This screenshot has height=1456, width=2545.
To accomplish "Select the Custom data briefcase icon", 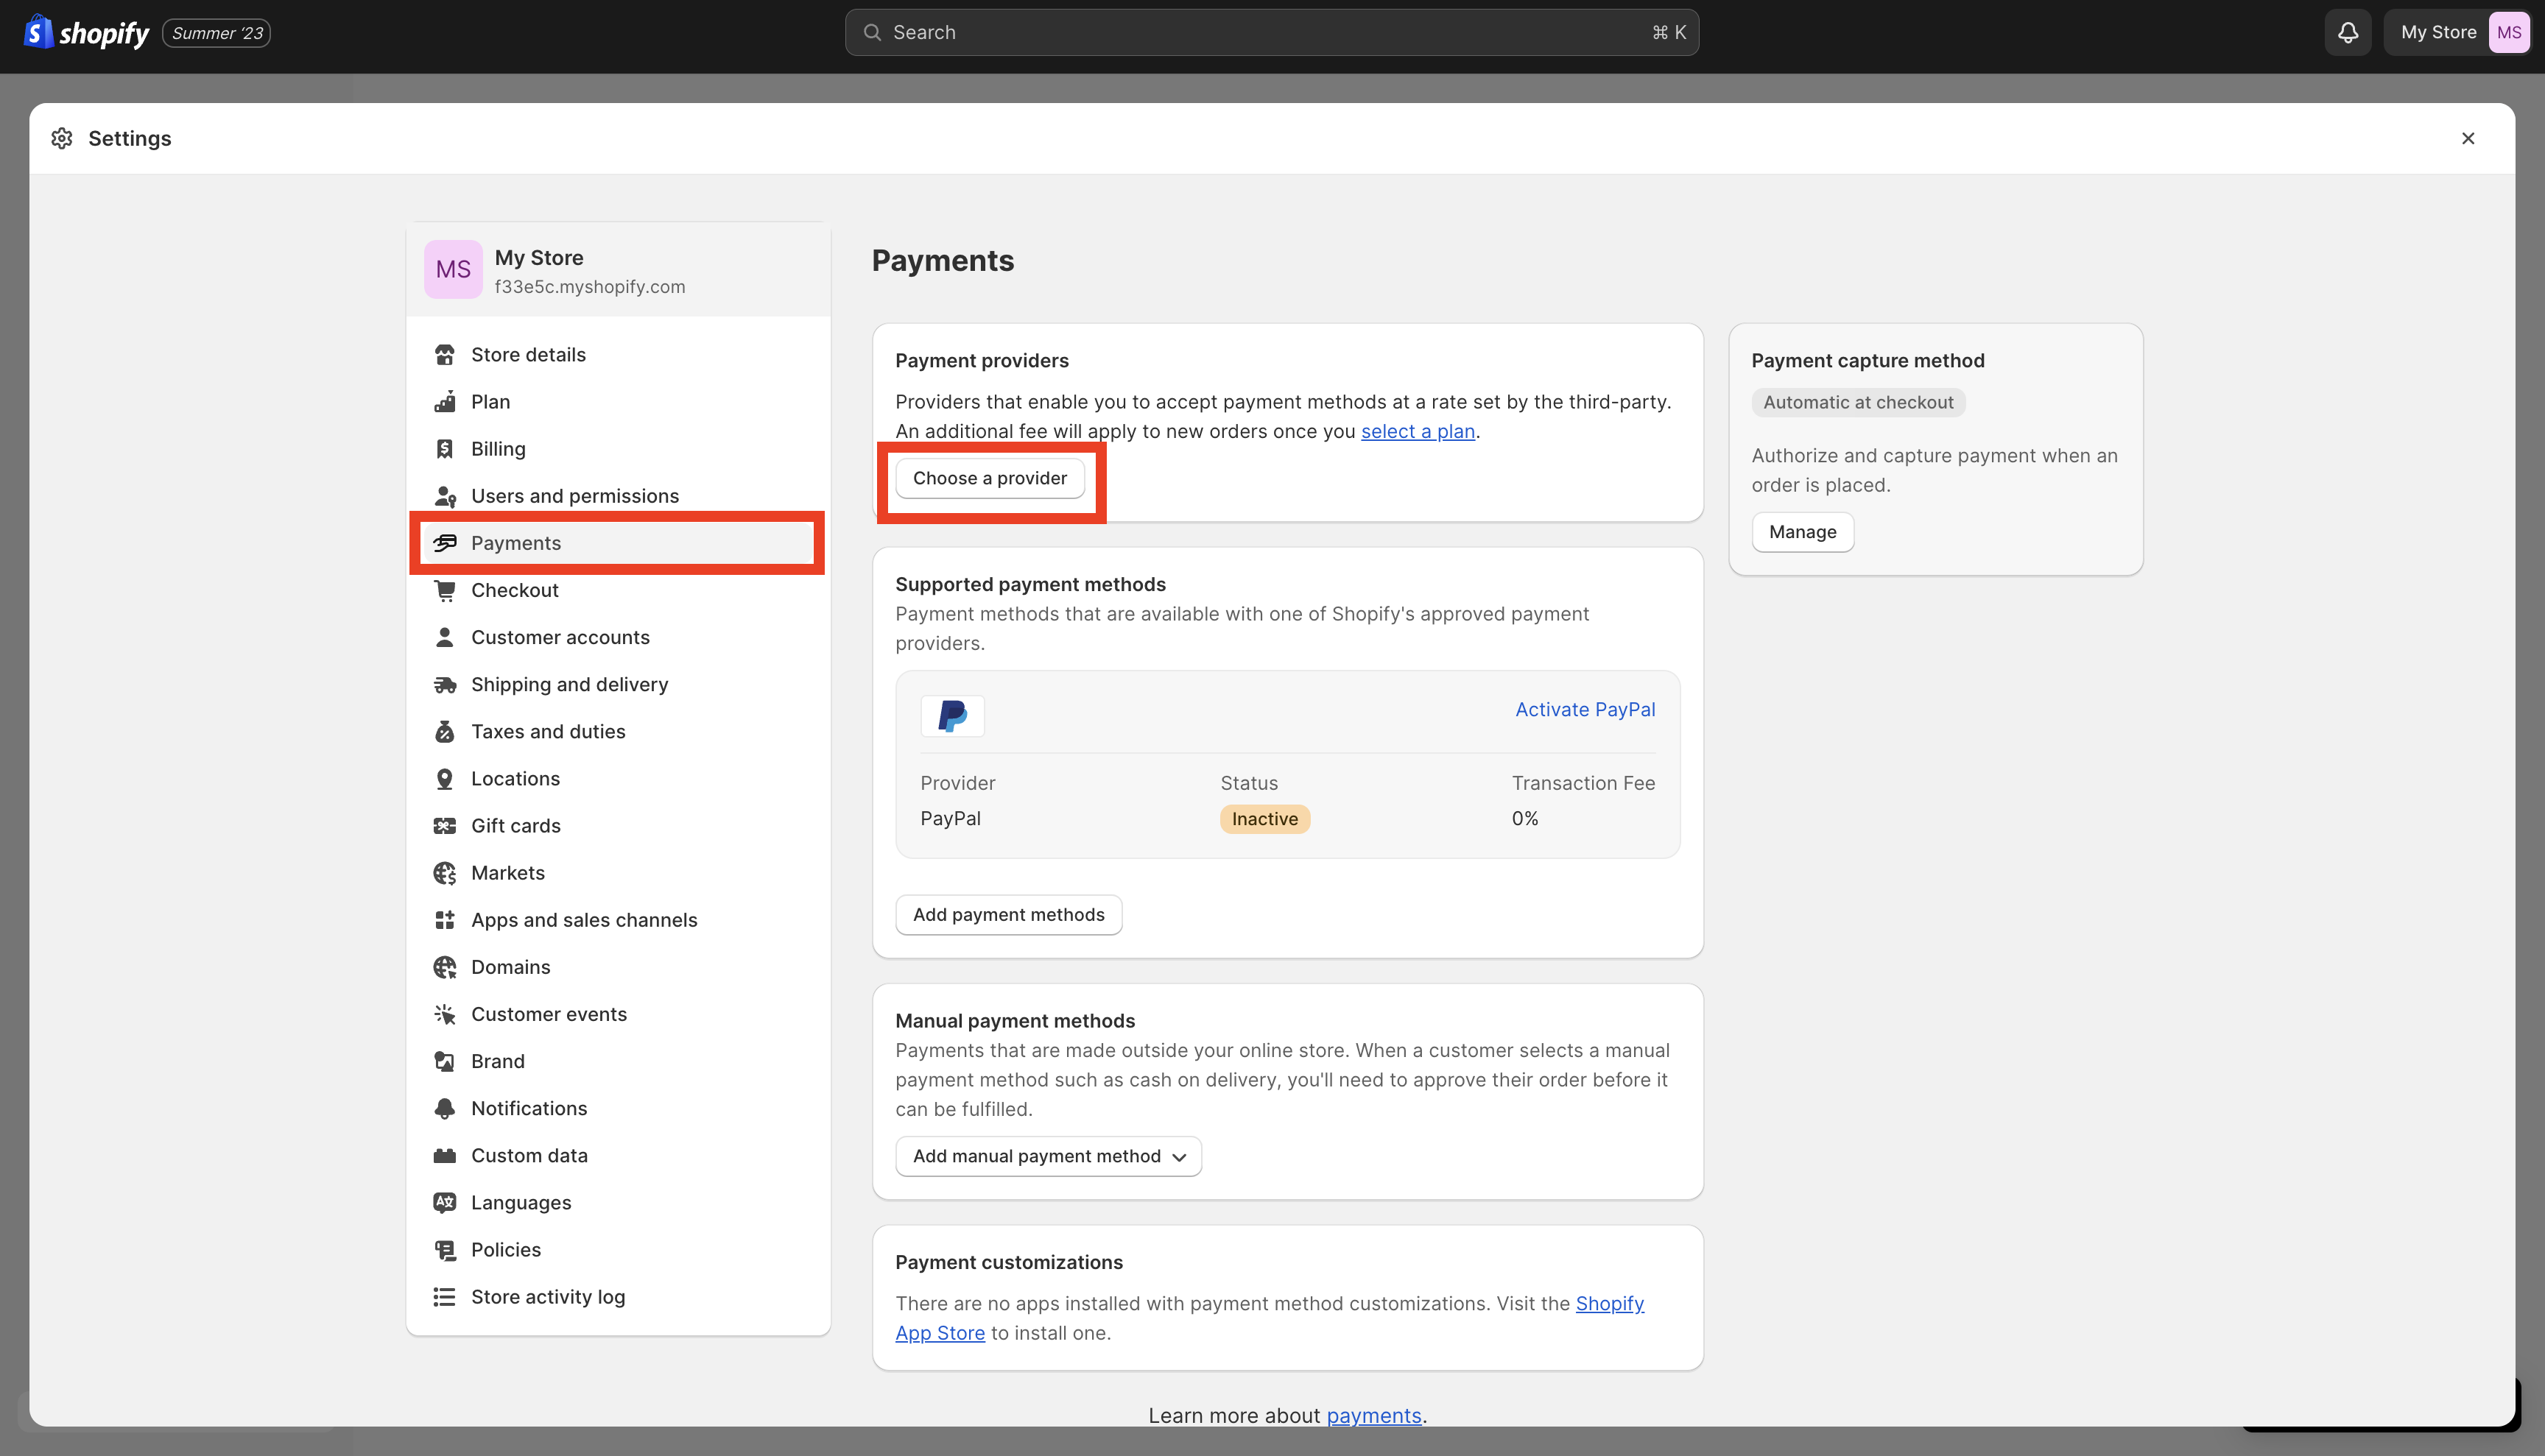I will 446,1155.
